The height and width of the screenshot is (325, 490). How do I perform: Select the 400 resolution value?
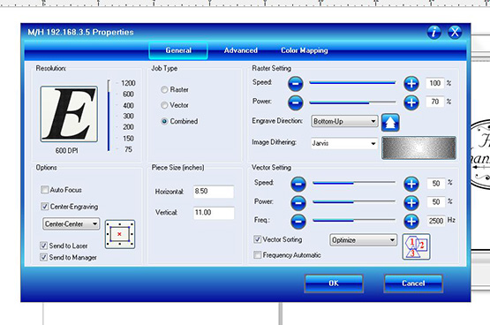(128, 106)
